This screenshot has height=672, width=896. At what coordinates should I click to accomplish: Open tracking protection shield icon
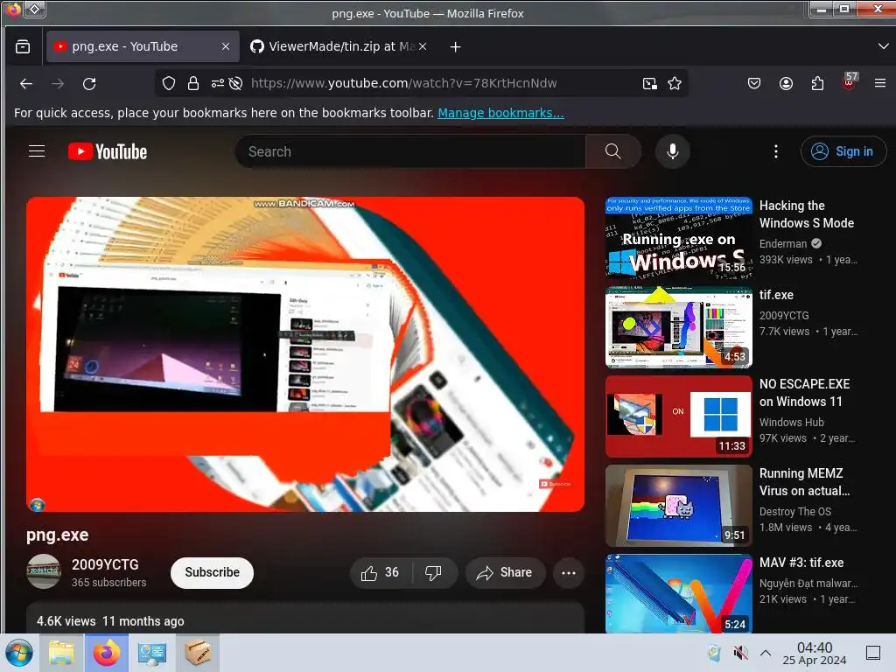[x=169, y=83]
